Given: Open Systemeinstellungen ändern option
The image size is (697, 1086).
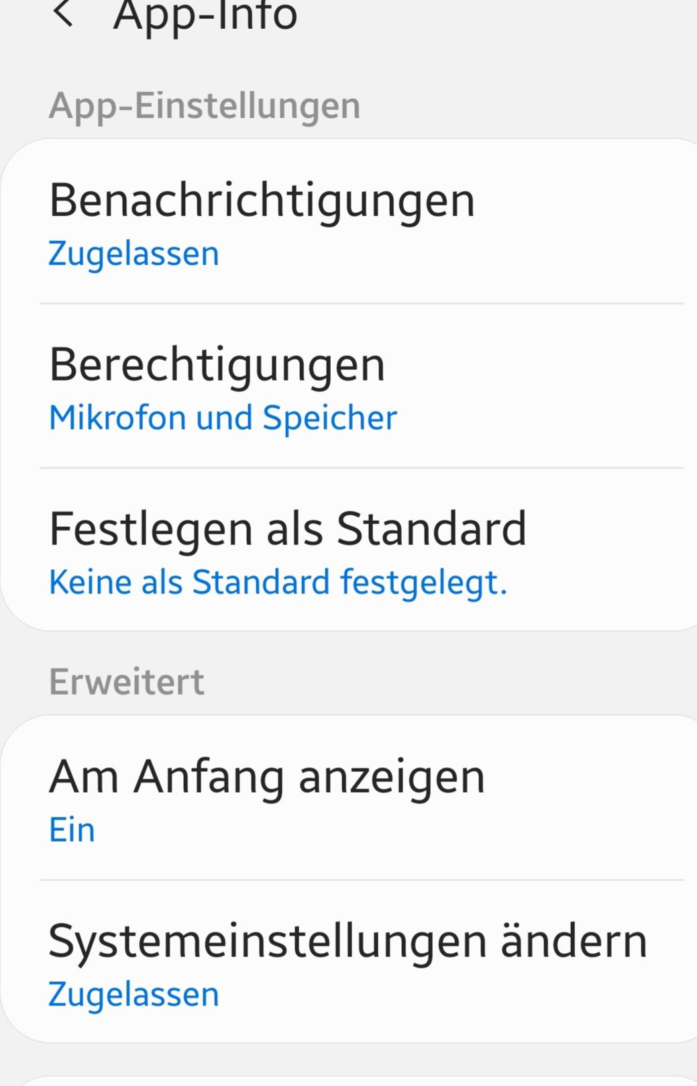Looking at the screenshot, I should (349, 962).
